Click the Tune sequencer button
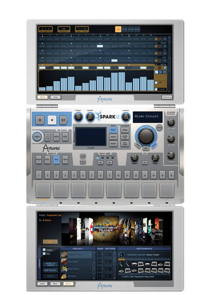 [x=65, y=159]
